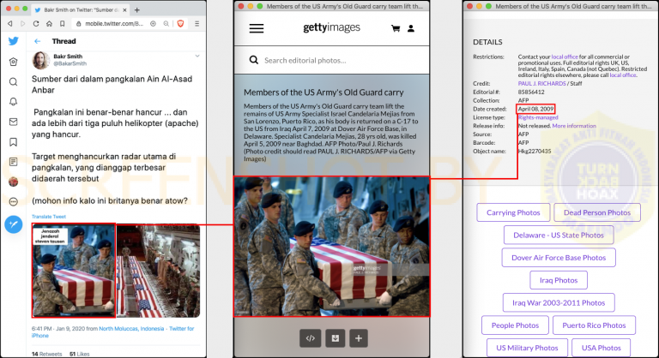Click the download button under photo
The width and height of the screenshot is (659, 358).
click(x=335, y=338)
